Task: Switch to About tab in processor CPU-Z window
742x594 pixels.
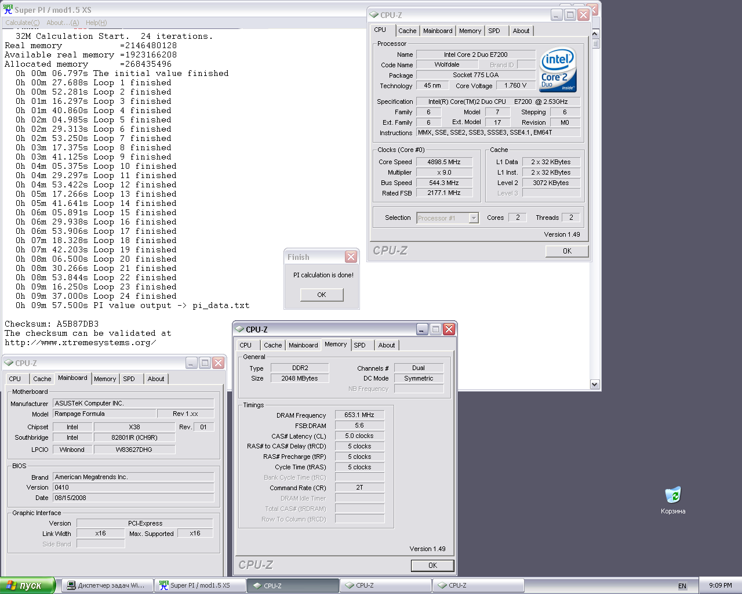Action: pos(521,31)
